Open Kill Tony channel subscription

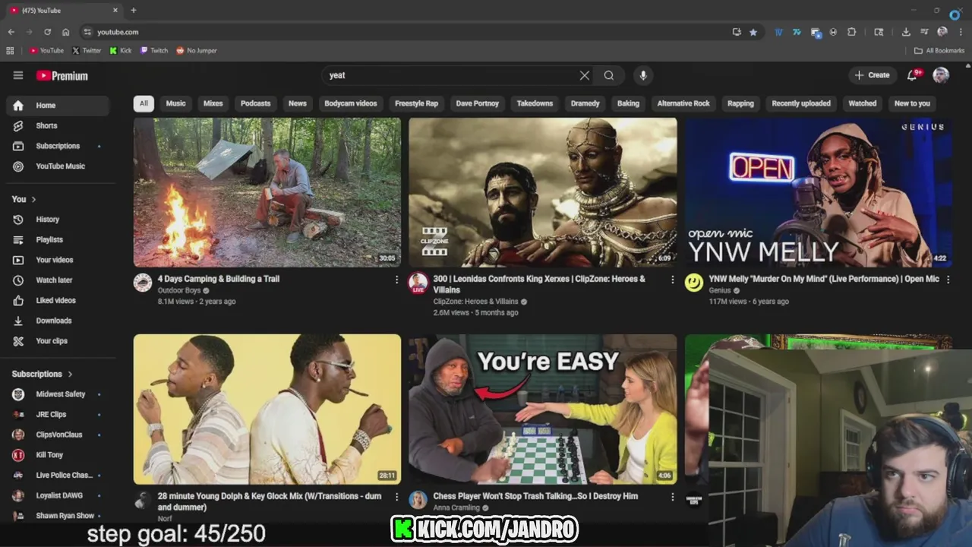[x=58, y=455]
